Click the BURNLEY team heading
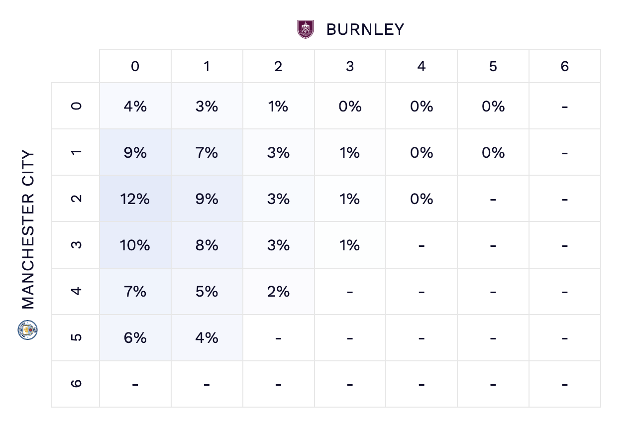638x433 pixels. (365, 29)
